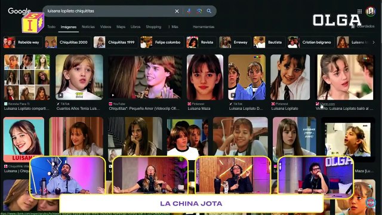Start voice search with microphone icon
382x215 pixels.
189,11
